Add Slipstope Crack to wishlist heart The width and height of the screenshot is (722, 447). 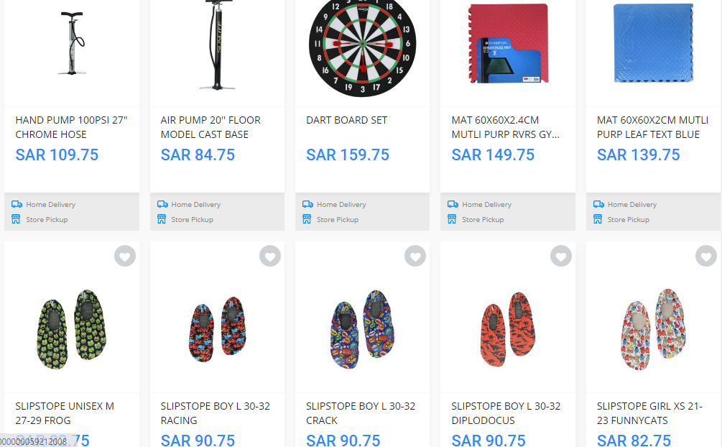click(415, 257)
